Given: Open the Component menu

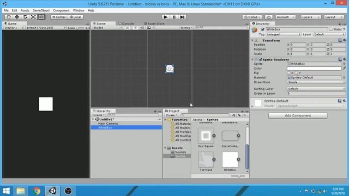Looking at the screenshot, I should point(61,10).
